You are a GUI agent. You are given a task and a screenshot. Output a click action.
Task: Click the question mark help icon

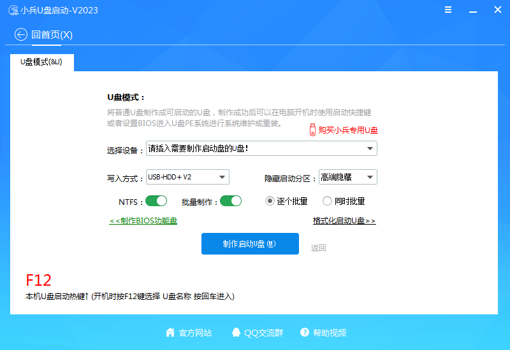click(305, 332)
